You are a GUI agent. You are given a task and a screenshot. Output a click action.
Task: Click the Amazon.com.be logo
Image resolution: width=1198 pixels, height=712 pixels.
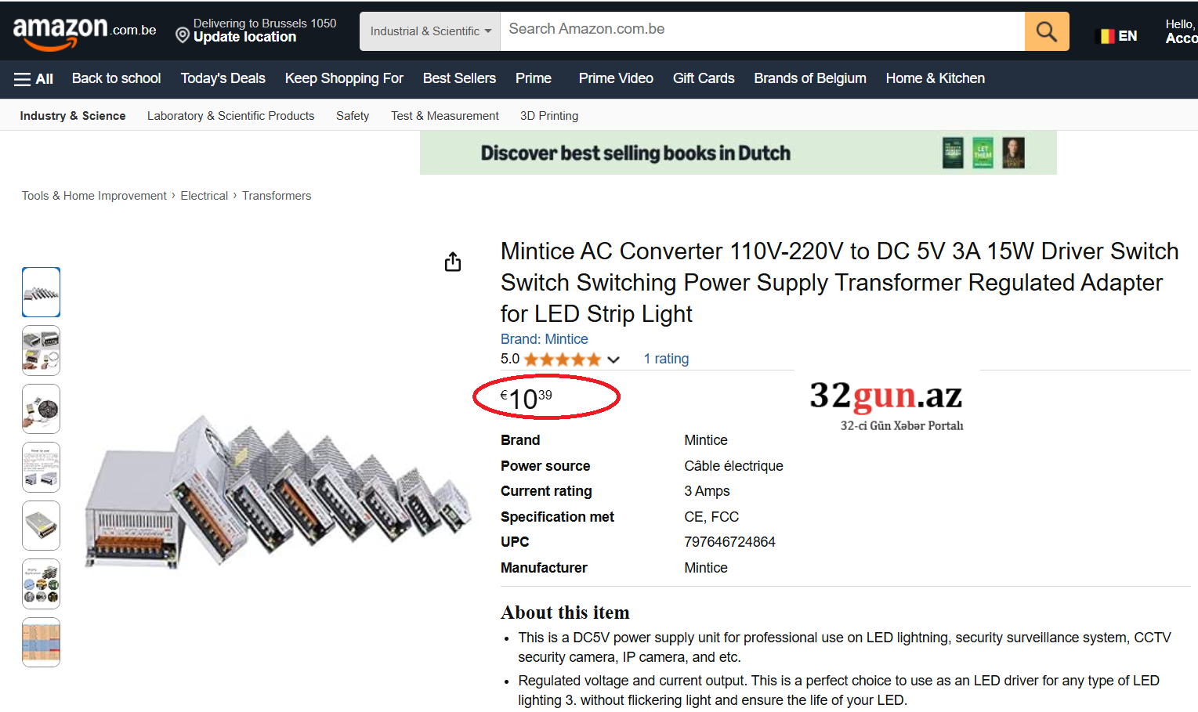85,32
